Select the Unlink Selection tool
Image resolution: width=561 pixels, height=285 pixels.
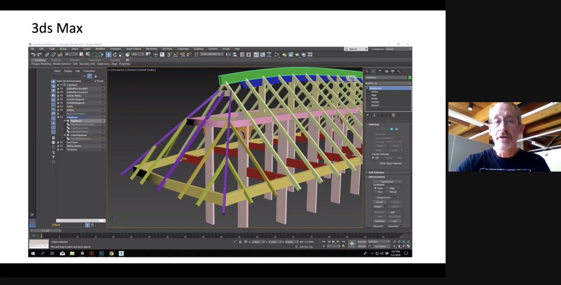pyautogui.click(x=53, y=54)
